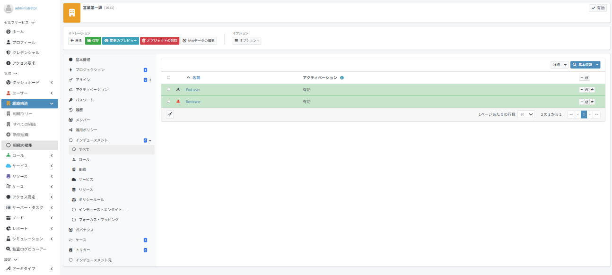Collapse the 組織構造 sidebar menu
This screenshot has height=275, width=612.
click(x=30, y=103)
